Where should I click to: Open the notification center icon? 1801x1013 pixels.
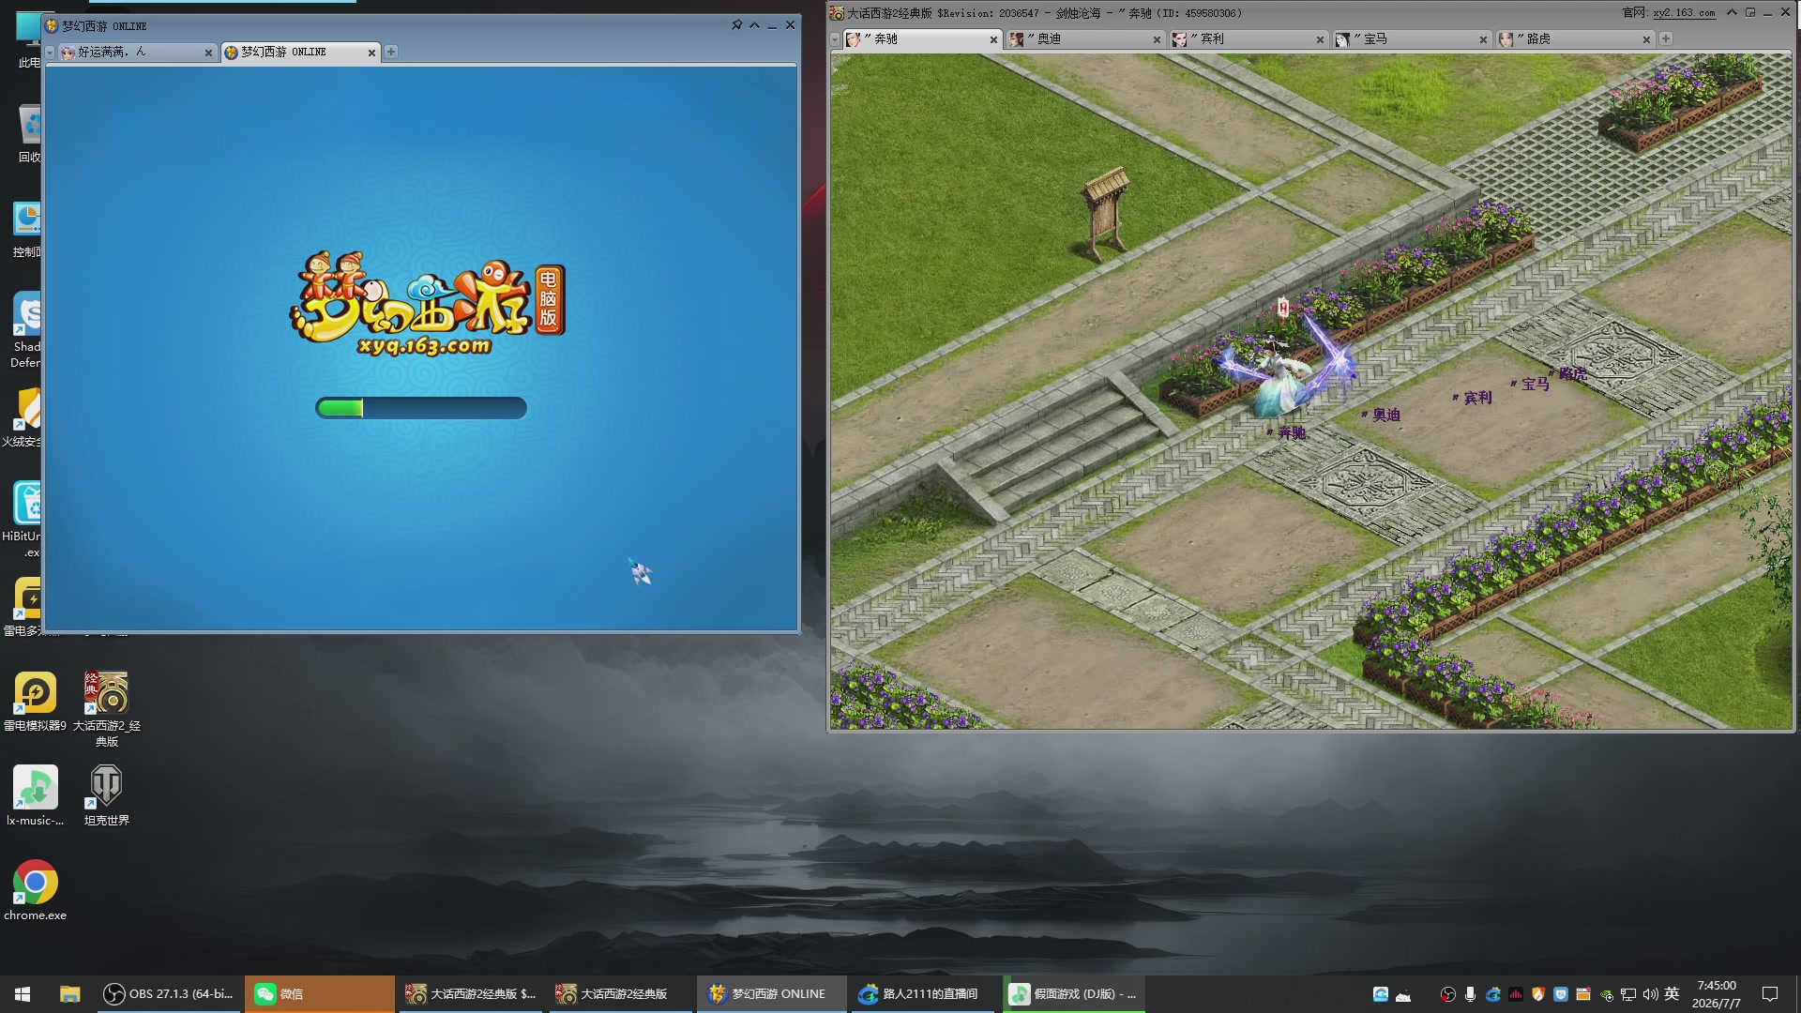tap(1770, 994)
